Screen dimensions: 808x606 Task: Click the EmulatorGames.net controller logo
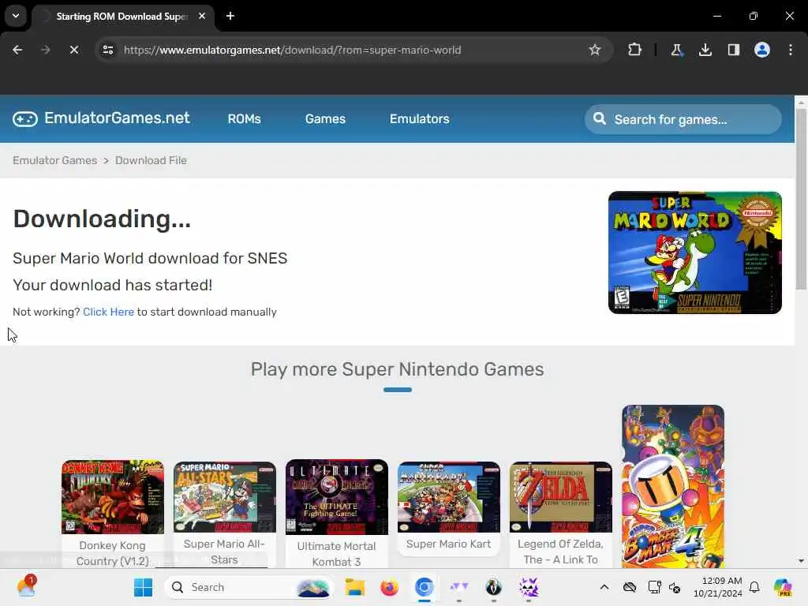pos(24,119)
